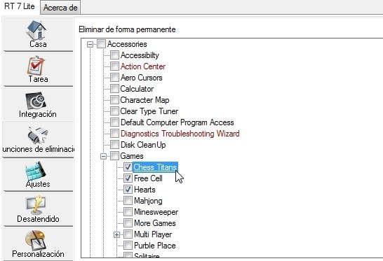Viewport: 383px width, 261px height.
Task: Select the Action Center label
Action: click(x=143, y=66)
